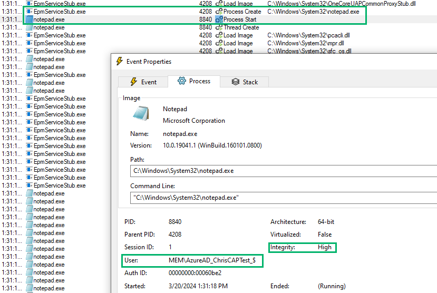Click the User value MEM\AzureAD_ChrisCAPTest_$

pyautogui.click(x=212, y=260)
